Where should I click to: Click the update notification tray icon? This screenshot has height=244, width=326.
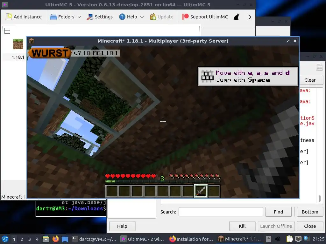coord(306,239)
